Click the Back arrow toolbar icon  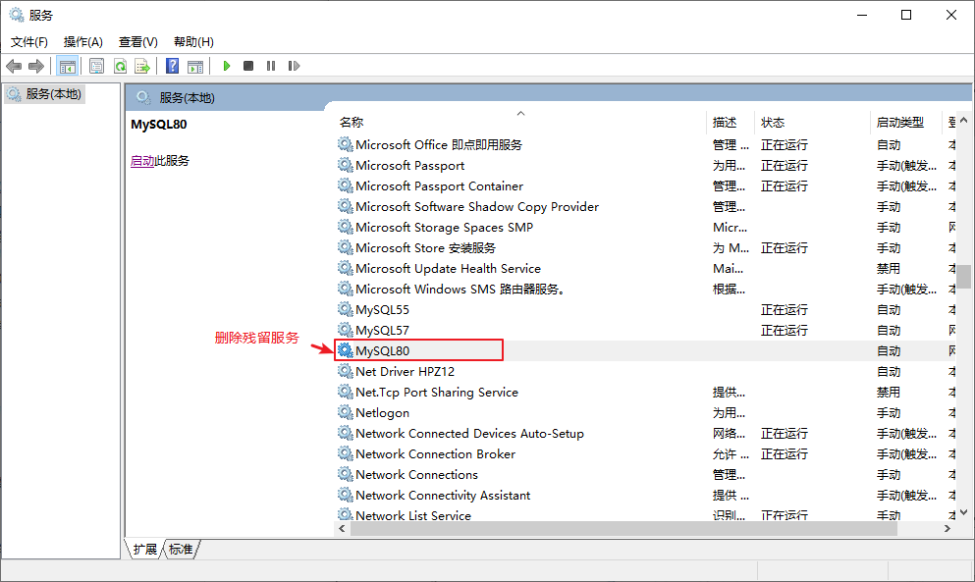click(14, 66)
